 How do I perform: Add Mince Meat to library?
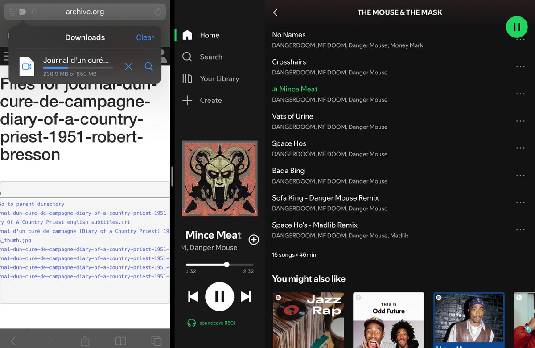pos(254,240)
